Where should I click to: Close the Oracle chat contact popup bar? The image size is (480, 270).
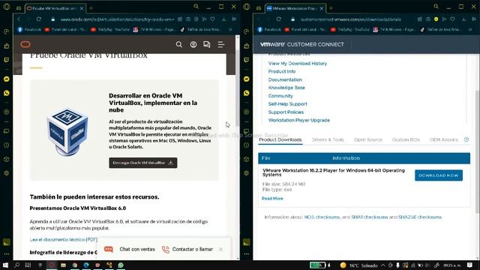pyautogui.click(x=220, y=250)
